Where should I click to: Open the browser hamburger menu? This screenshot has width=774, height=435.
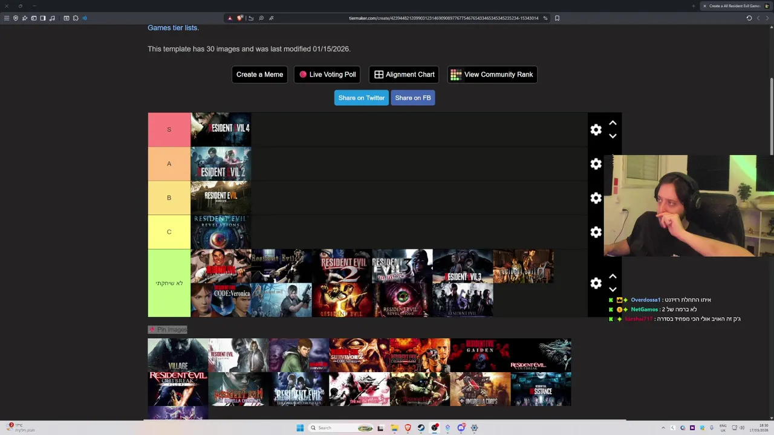[x=7, y=18]
